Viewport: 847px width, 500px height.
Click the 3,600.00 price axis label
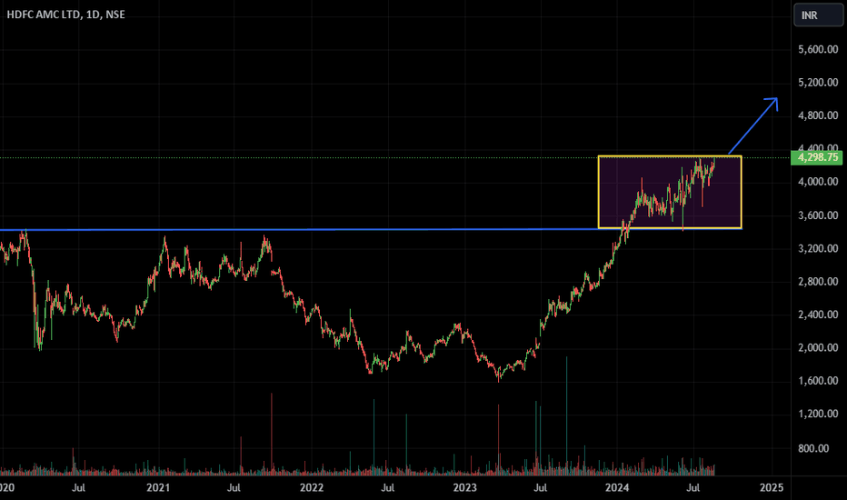click(818, 215)
